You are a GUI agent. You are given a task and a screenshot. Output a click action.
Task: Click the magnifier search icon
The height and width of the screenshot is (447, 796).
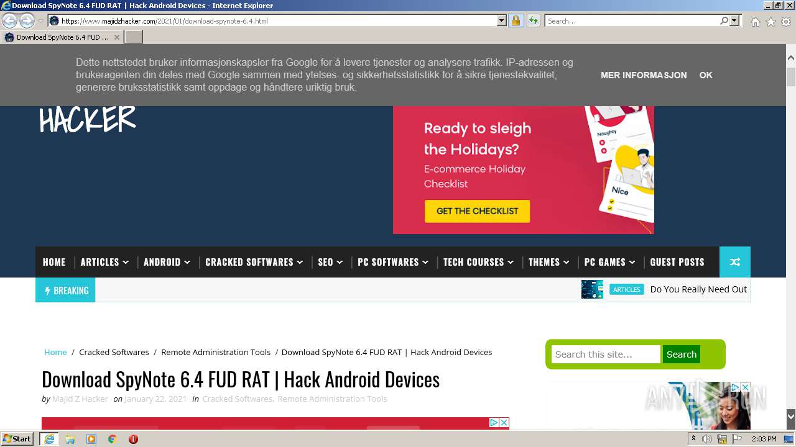(724, 21)
